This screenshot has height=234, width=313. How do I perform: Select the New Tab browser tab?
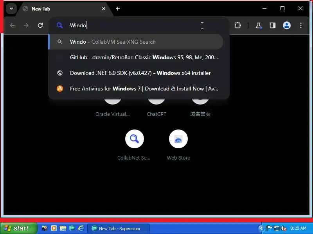[64, 9]
